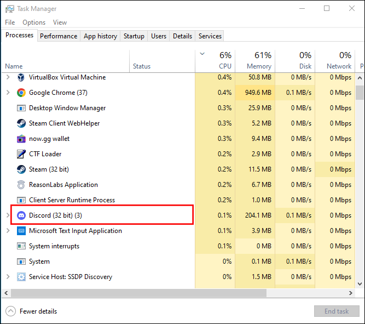
Task: Switch to the Performance tab
Action: click(x=59, y=36)
